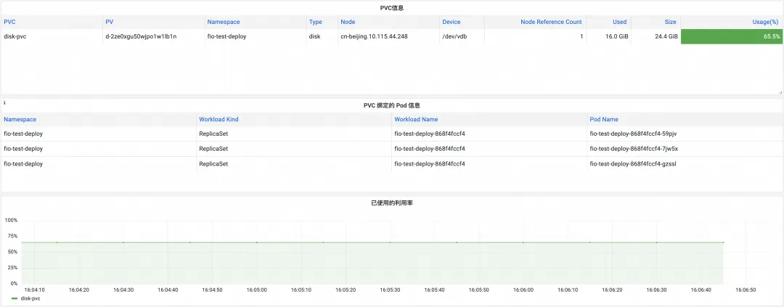Image resolution: width=784 pixels, height=307 pixels.
Task: Sort by the Size column header
Action: point(670,22)
